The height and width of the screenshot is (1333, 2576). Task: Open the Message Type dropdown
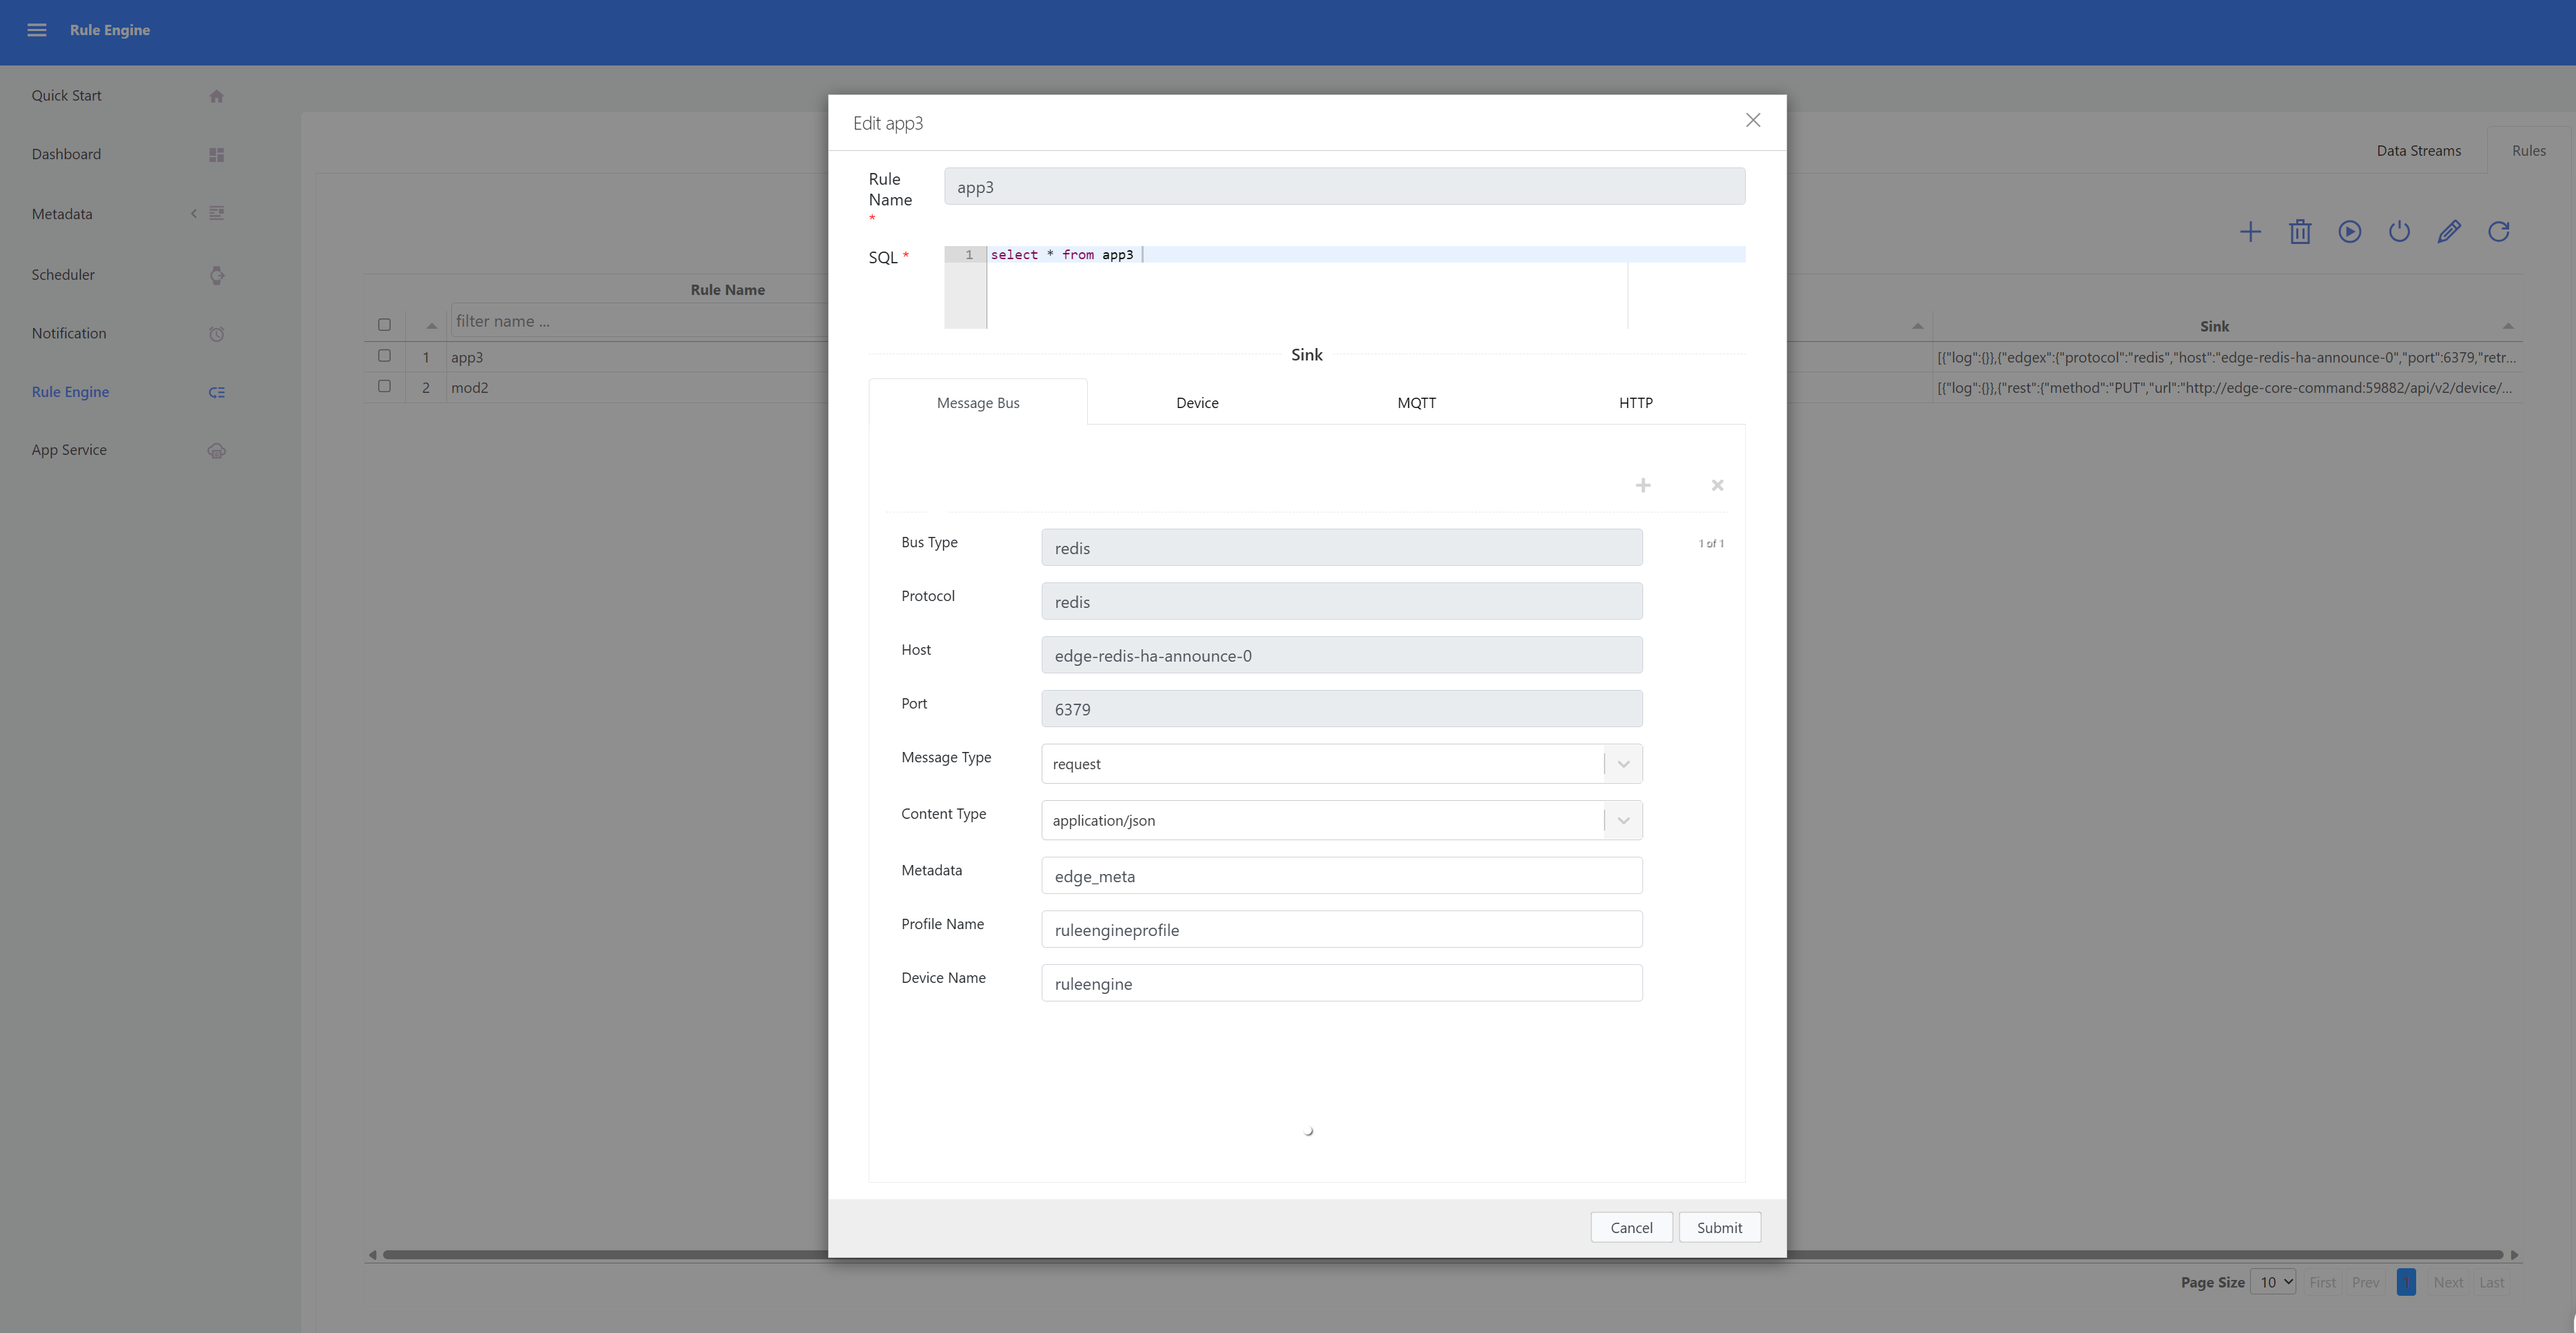(x=1622, y=762)
